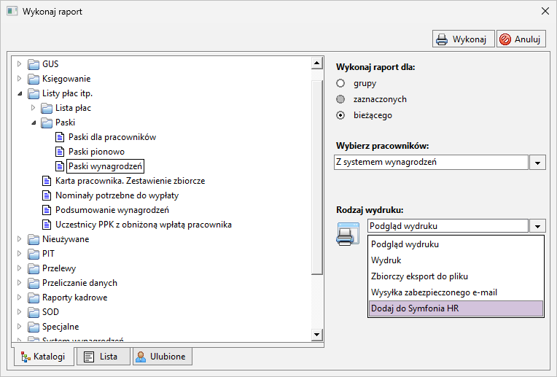This screenshot has height=377, width=557.
Task: Click the GUS folder icon
Action: (x=34, y=64)
